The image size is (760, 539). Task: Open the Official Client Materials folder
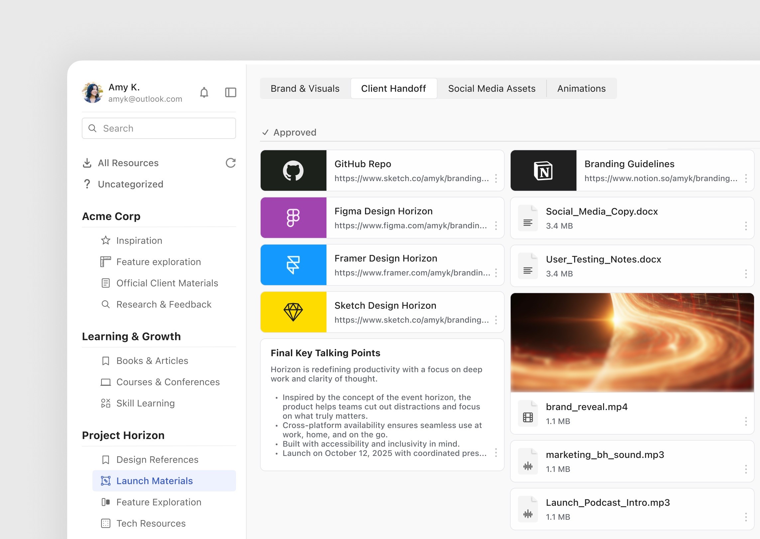click(167, 283)
